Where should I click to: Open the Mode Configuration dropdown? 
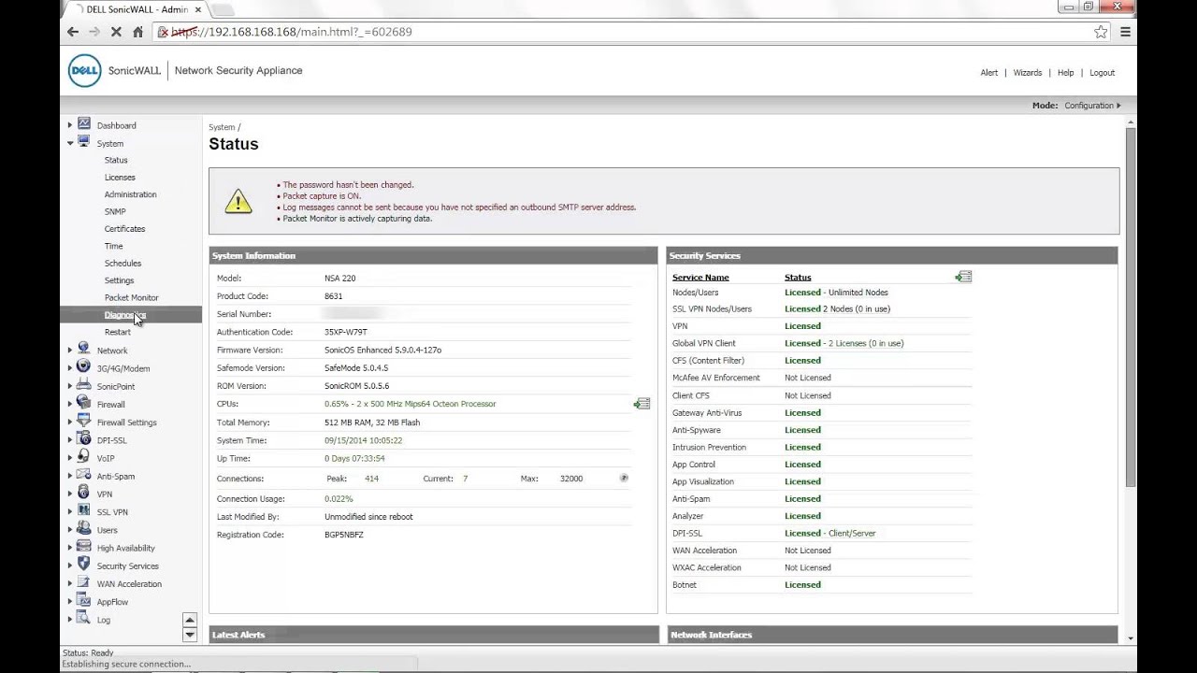coord(1092,106)
